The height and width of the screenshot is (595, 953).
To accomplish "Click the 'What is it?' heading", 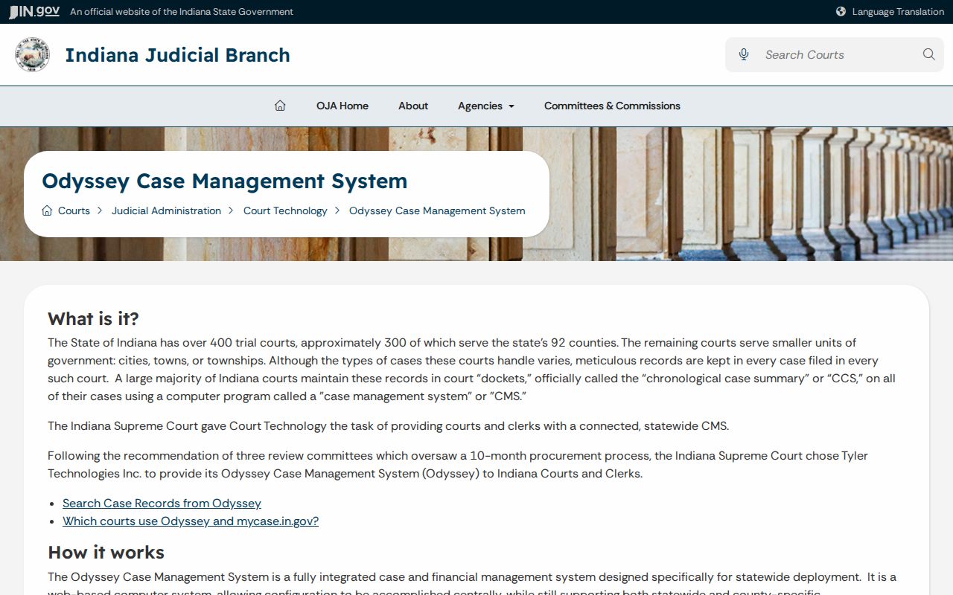I will pyautogui.click(x=93, y=319).
